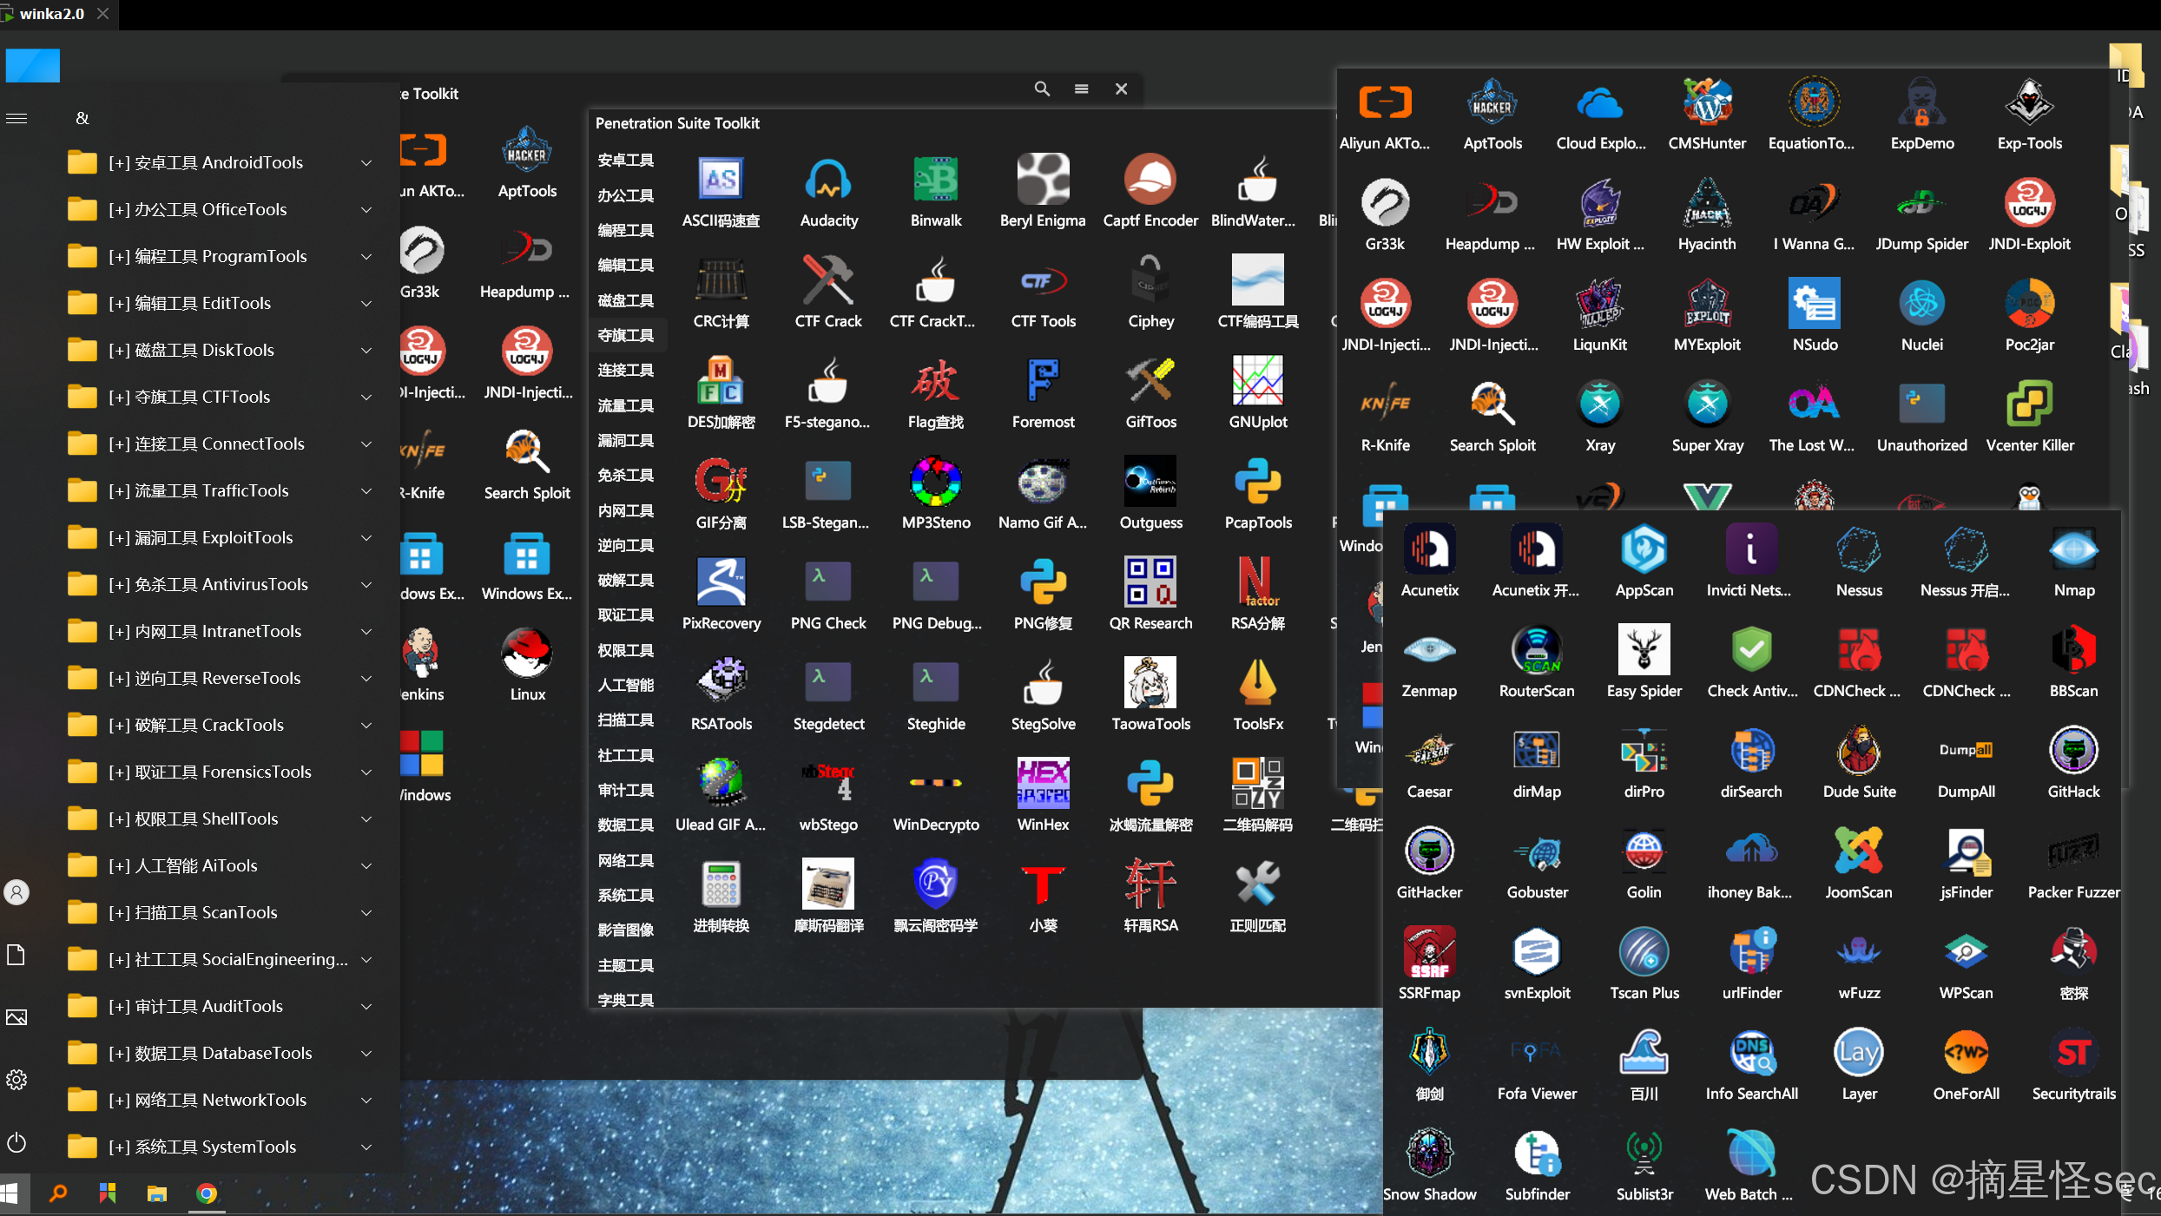The image size is (2161, 1216).
Task: Click the search icon in Toolkit header
Action: pyautogui.click(x=1042, y=89)
